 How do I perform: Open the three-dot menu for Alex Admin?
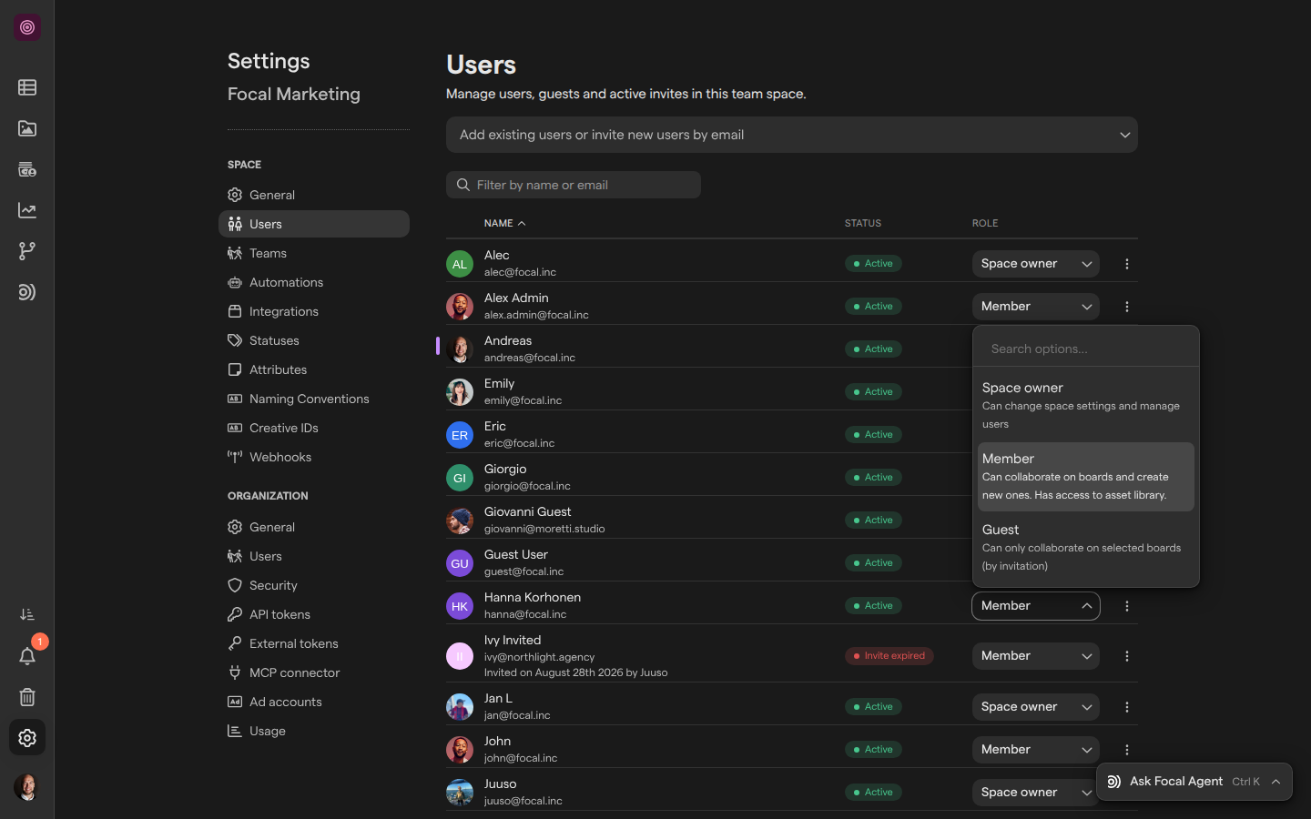(1127, 307)
